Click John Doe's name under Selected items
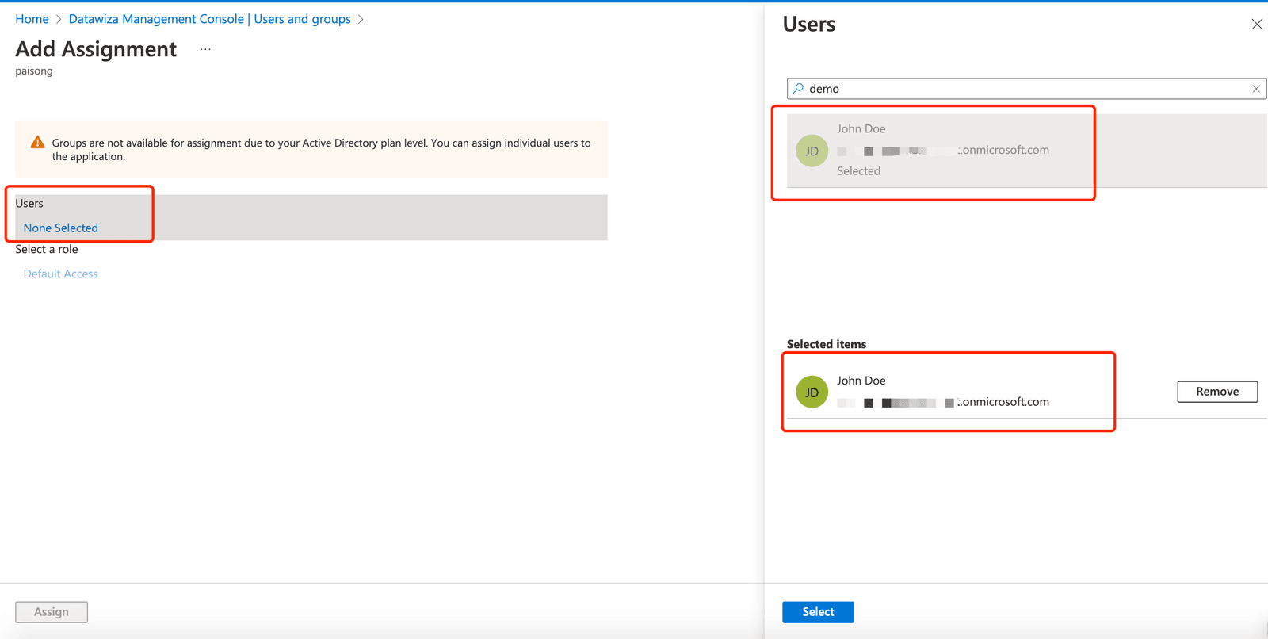Viewport: 1268px width, 639px height. tap(861, 381)
